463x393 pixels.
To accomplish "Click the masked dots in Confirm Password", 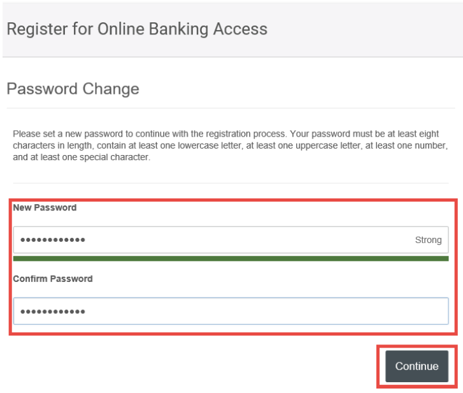I will coord(53,312).
